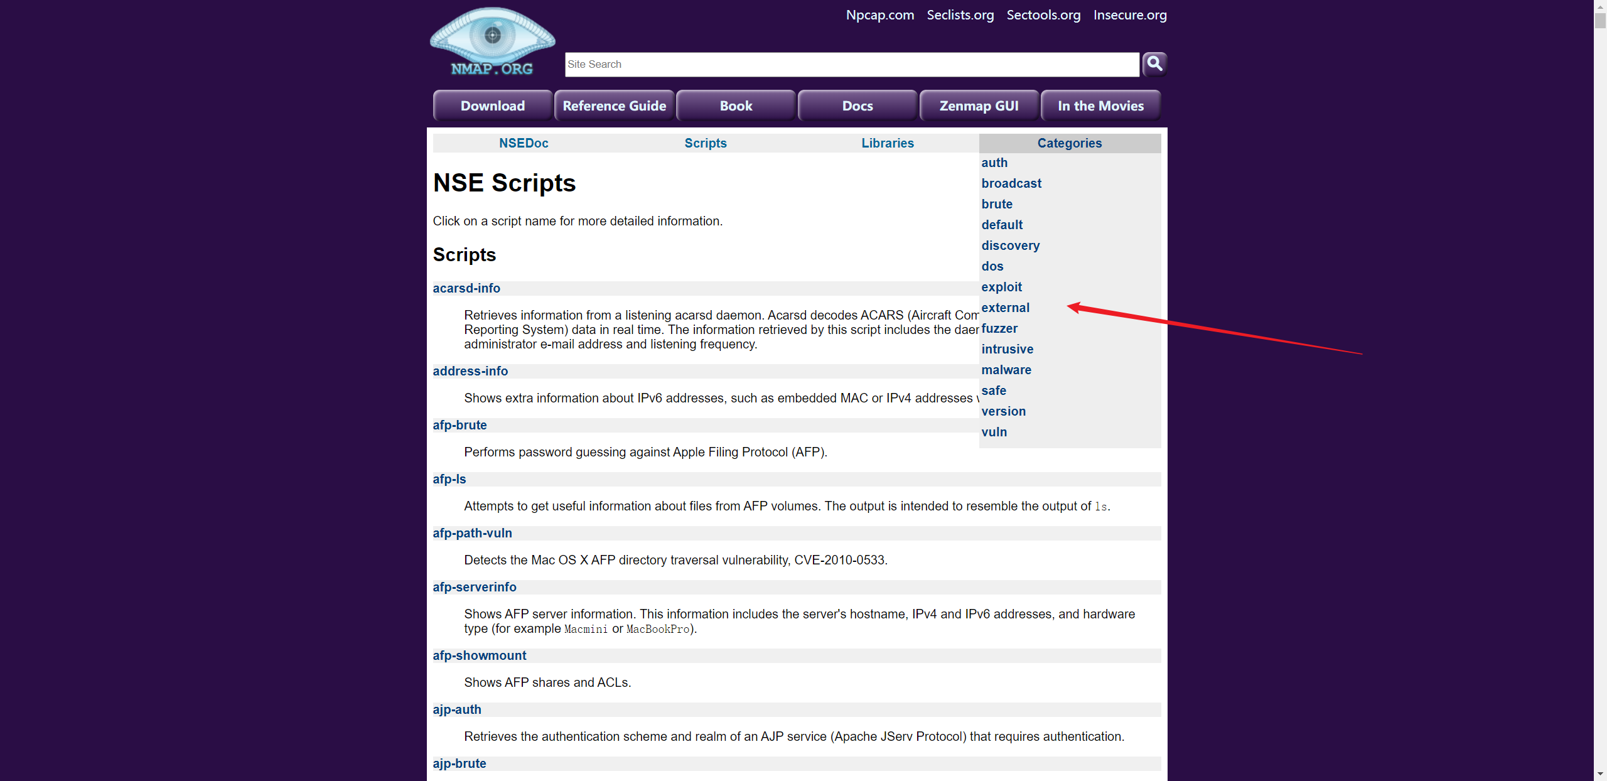
Task: Navigate to Docs
Action: 857,105
